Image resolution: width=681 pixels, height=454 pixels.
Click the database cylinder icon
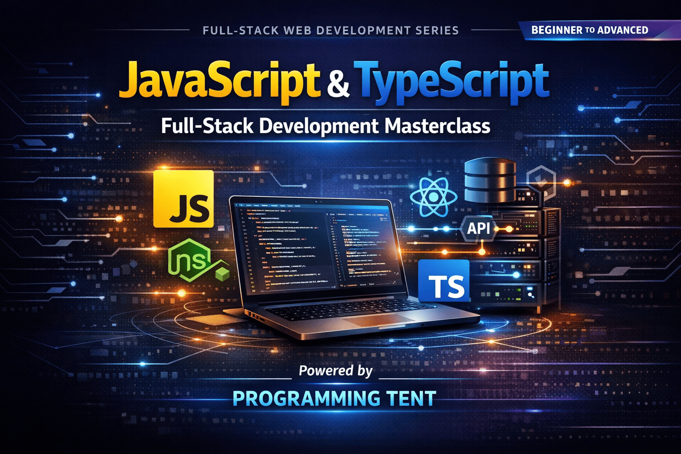(x=490, y=181)
